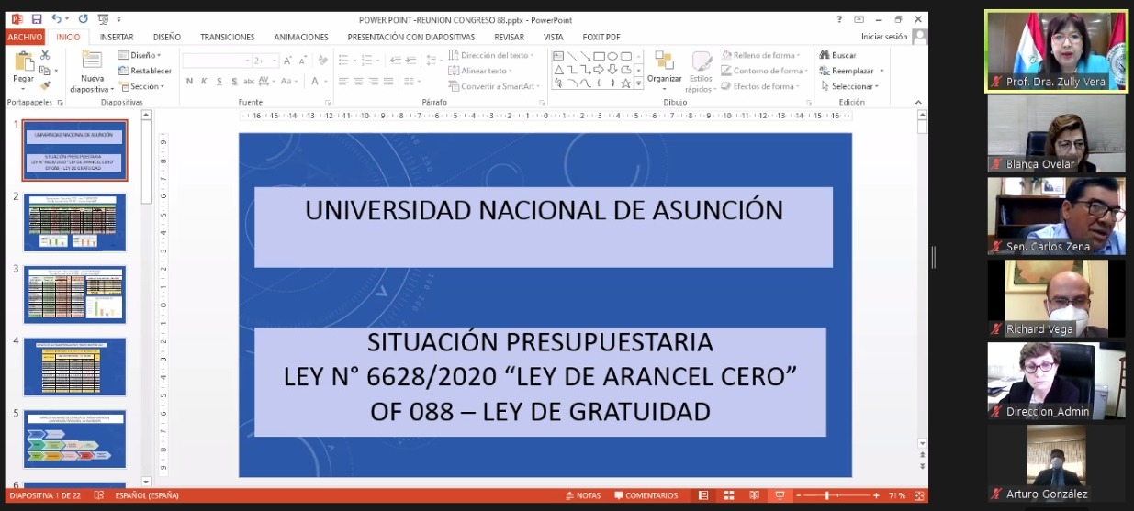
Task: Clear all formatting with the eraser A icon
Action: (322, 61)
